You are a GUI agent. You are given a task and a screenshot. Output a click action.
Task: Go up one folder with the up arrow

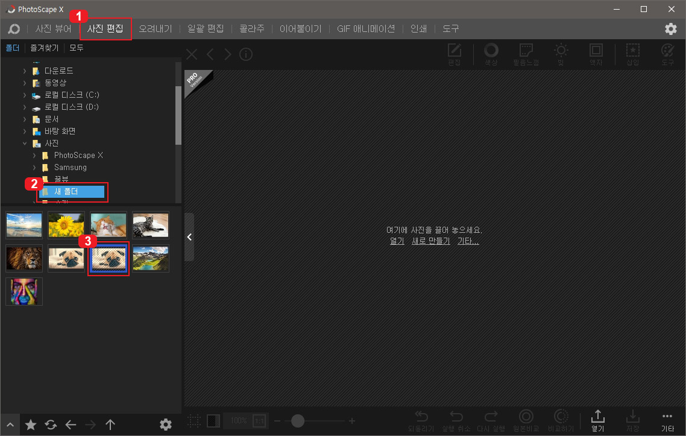[x=110, y=425]
